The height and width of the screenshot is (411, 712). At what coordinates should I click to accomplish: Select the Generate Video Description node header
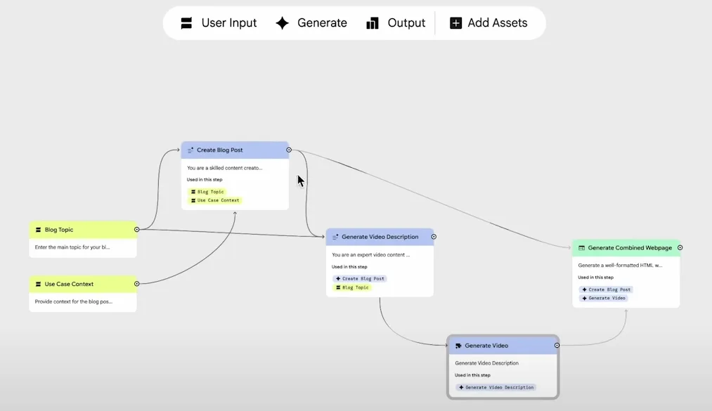(x=380, y=237)
